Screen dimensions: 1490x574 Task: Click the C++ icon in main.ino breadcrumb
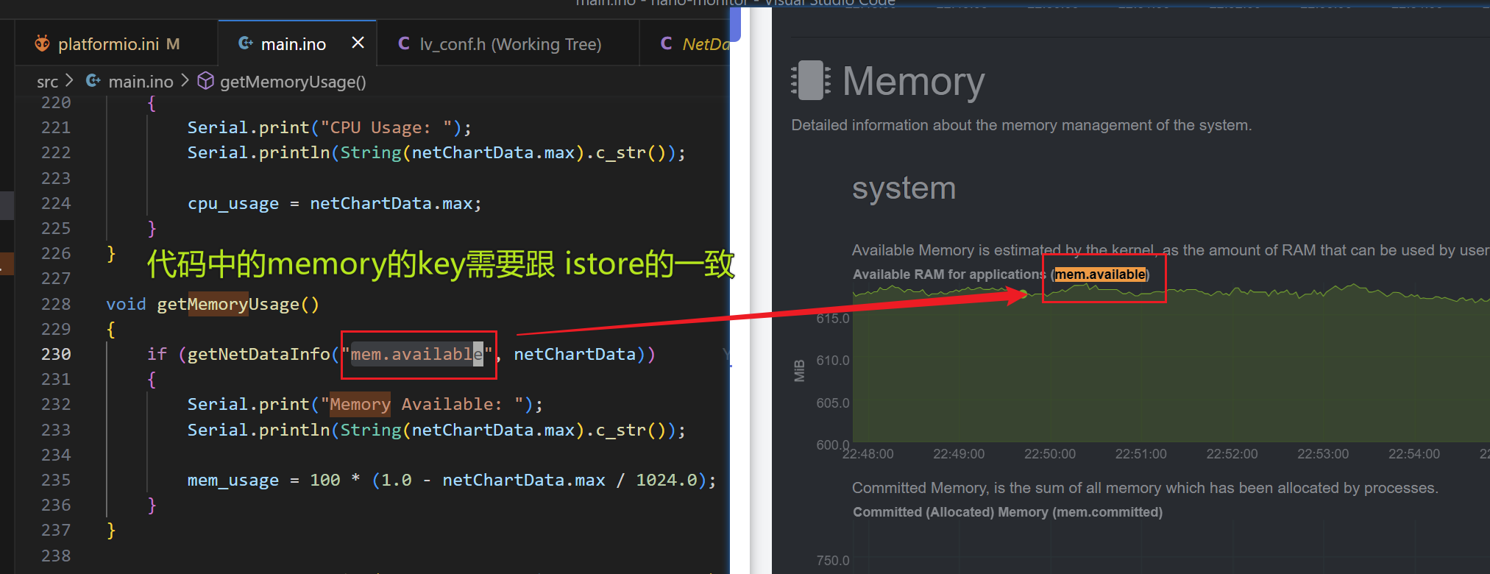[x=93, y=81]
